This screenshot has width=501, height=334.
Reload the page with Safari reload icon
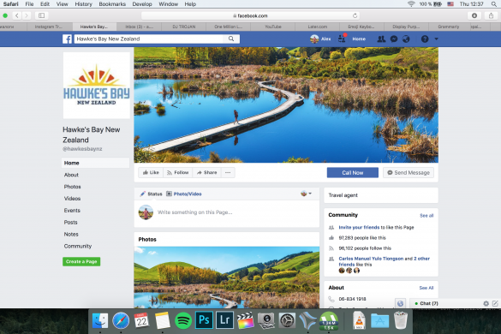point(355,15)
